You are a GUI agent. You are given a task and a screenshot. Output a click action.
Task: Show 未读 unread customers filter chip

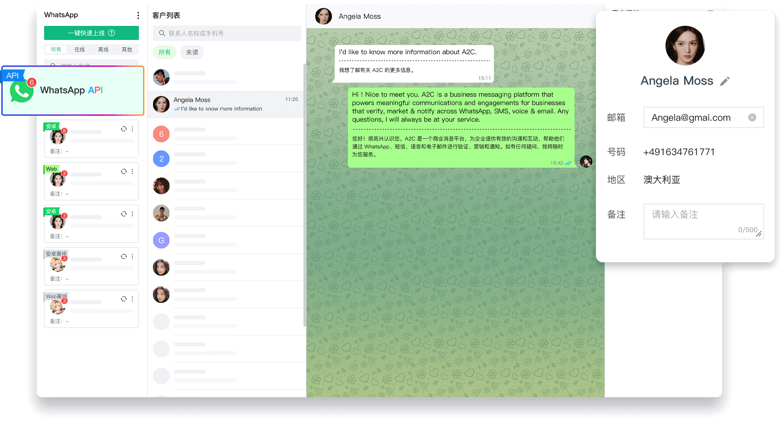192,52
